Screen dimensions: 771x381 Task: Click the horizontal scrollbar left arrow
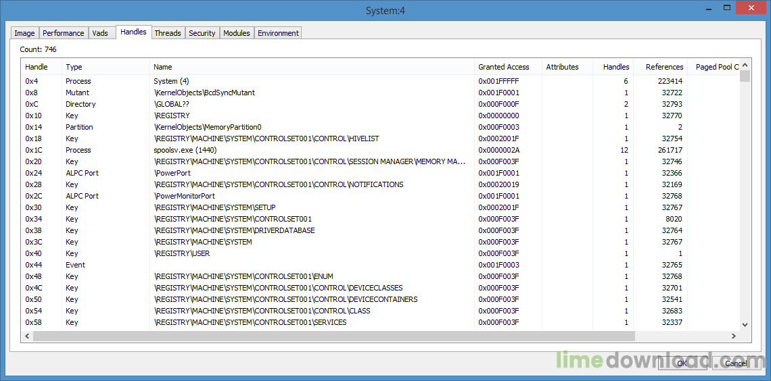pos(27,336)
